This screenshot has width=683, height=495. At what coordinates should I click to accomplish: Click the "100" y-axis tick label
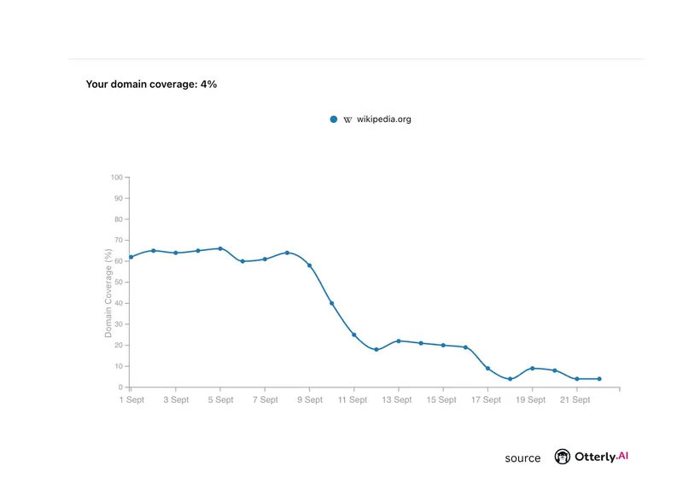click(117, 178)
